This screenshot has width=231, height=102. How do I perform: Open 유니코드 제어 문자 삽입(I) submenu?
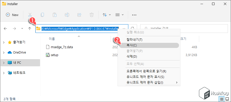(149, 83)
